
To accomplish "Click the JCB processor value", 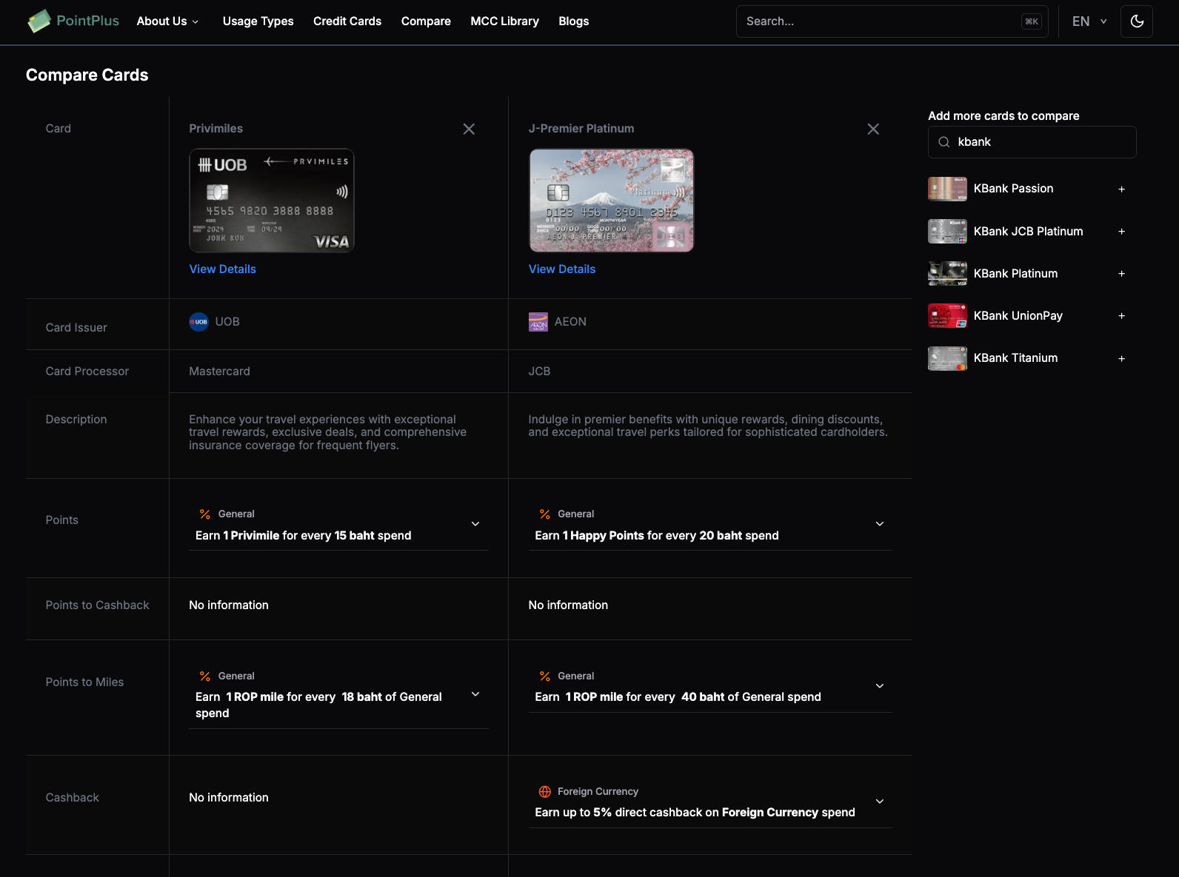I will point(539,372).
